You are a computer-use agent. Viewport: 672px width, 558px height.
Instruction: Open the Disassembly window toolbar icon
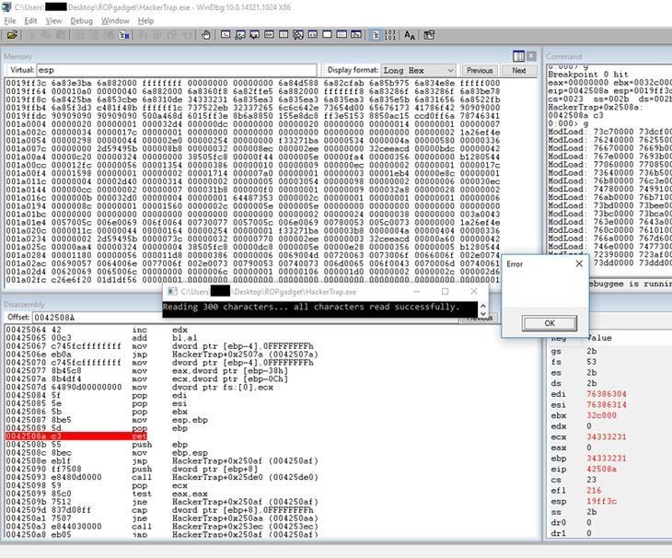pyautogui.click(x=313, y=35)
